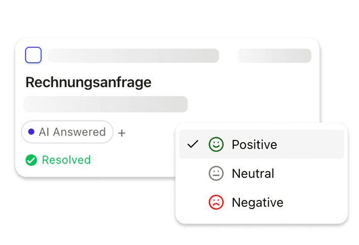Click empty white area right of Negative label
Screen dimensions: 359x245
click(x=314, y=202)
